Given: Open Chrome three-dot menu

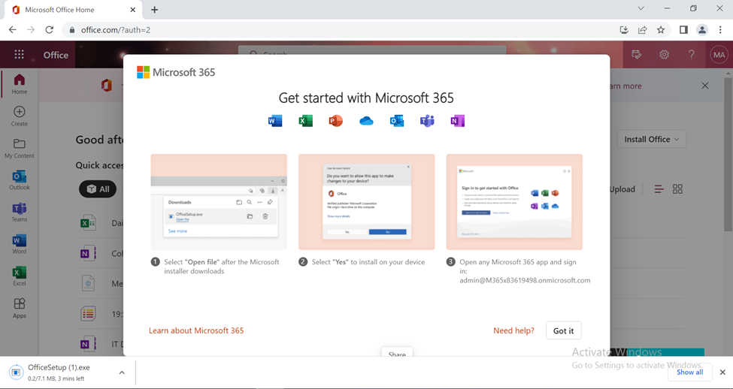Looking at the screenshot, I should point(720,30).
